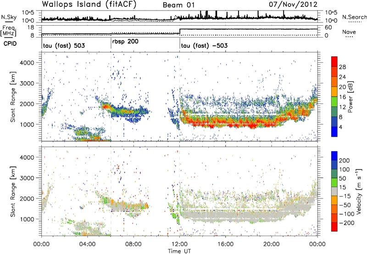
Task: Click the 'Power [dB]' colorbar label
Action: tap(350, 97)
